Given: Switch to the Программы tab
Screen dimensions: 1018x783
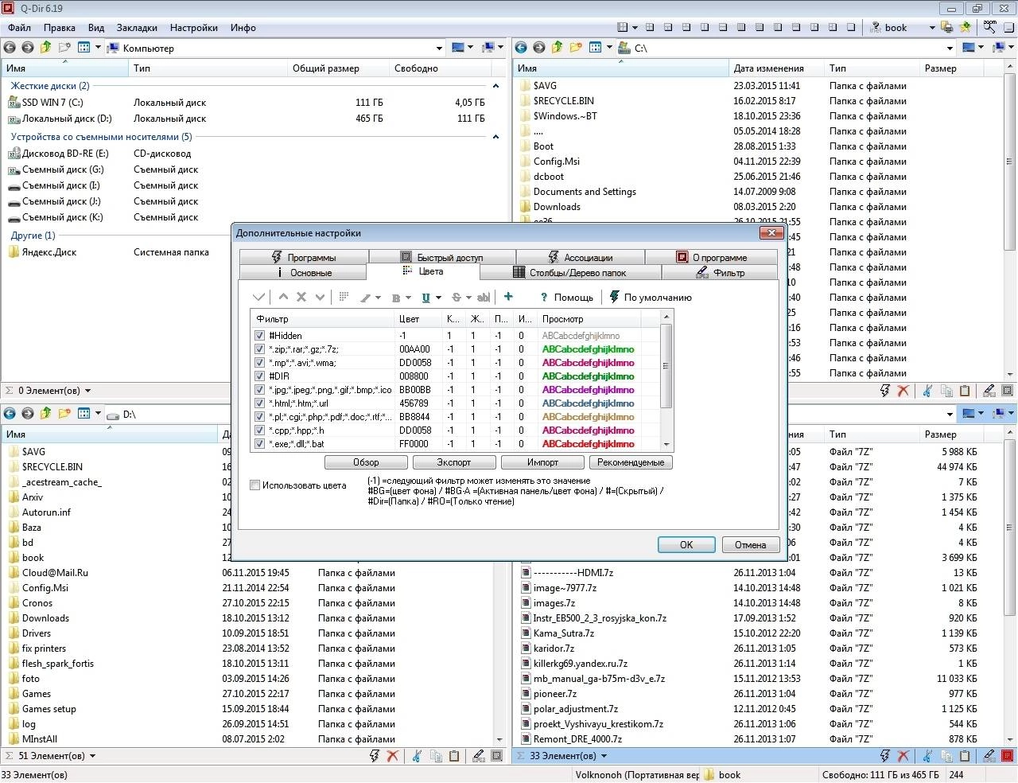Looking at the screenshot, I should point(303,257).
